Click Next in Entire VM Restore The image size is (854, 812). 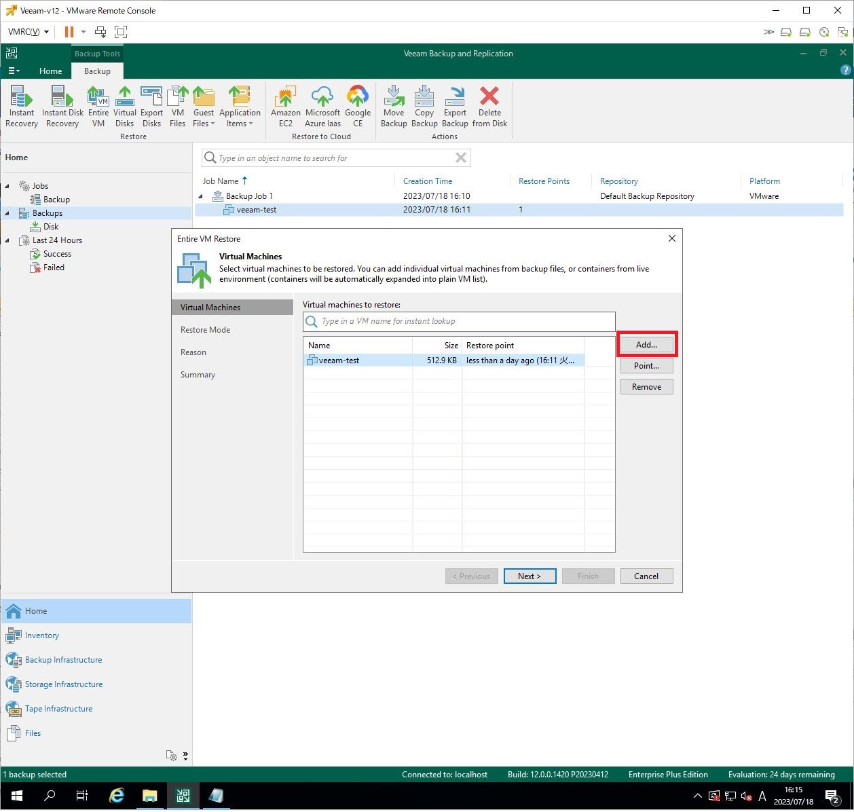pyautogui.click(x=530, y=576)
